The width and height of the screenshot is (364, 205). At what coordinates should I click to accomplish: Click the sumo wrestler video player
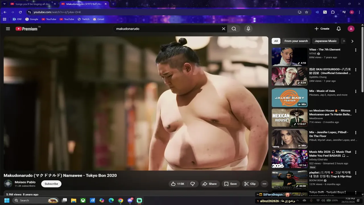[x=136, y=103]
